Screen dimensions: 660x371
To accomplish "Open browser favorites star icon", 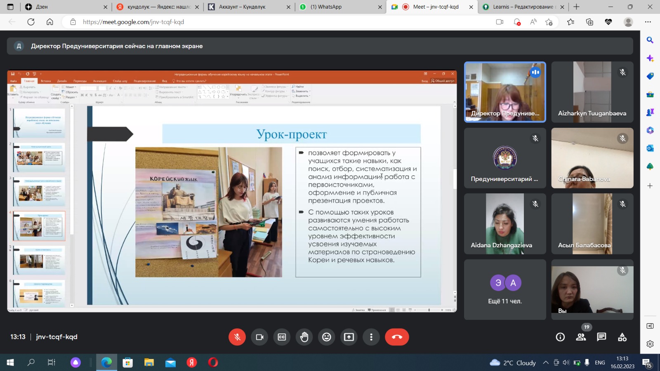I will click(570, 22).
